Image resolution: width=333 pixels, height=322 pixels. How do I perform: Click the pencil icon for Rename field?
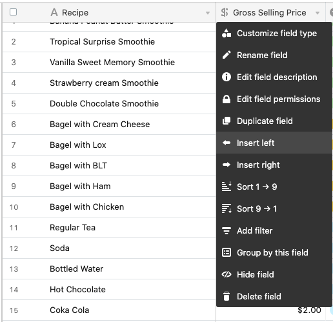[x=227, y=55]
